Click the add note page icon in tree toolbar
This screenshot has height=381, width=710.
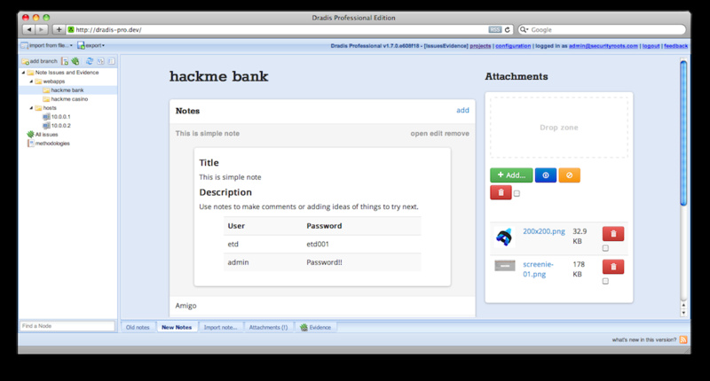(x=65, y=61)
